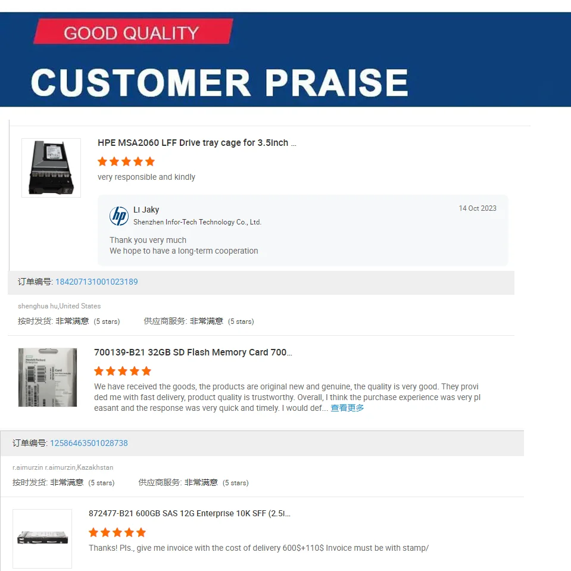Click Shenzhen Infor-Tech Technology Co., Ltd. name
Viewport: 571px width, 571px height.
(197, 222)
